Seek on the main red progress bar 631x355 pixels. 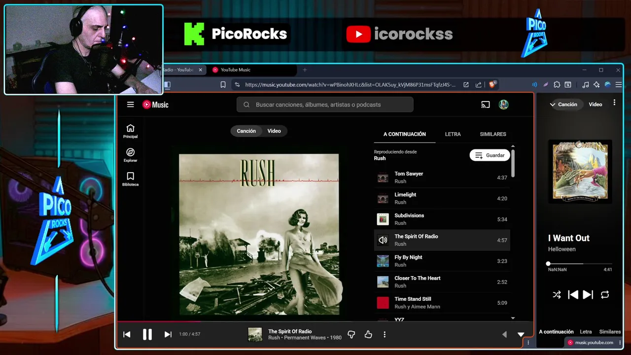tap(325, 321)
